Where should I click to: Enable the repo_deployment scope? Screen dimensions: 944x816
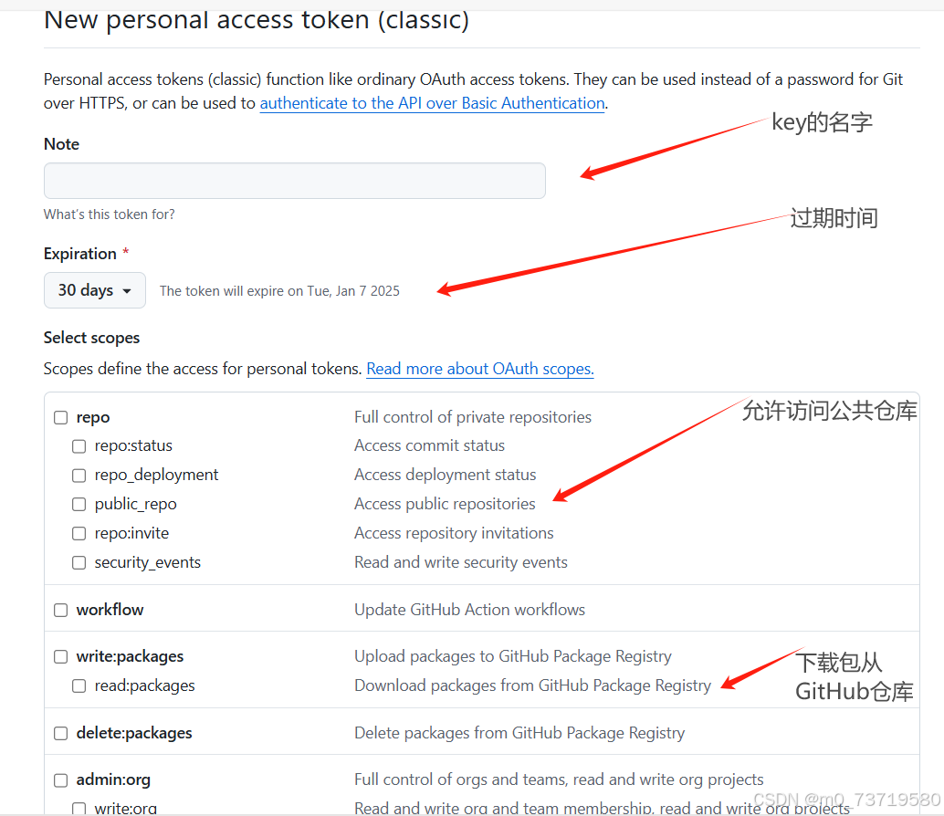(x=79, y=476)
